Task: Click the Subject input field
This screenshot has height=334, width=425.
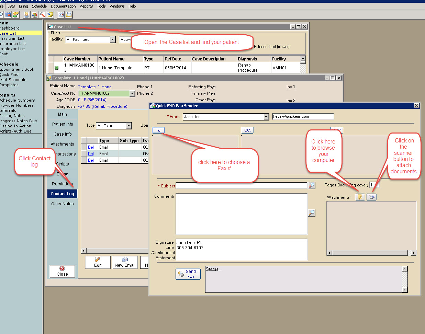Action: coord(242,186)
